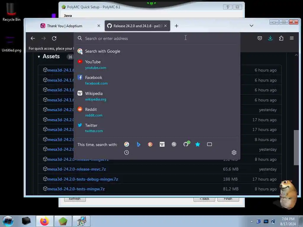303x227 pixels.
Task: Focus the Search or enter address field
Action: click(157, 38)
